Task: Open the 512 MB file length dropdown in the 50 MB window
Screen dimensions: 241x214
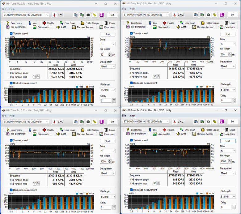Action: click(x=108, y=90)
